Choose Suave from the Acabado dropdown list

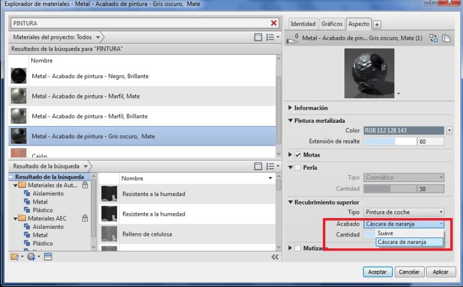point(385,233)
